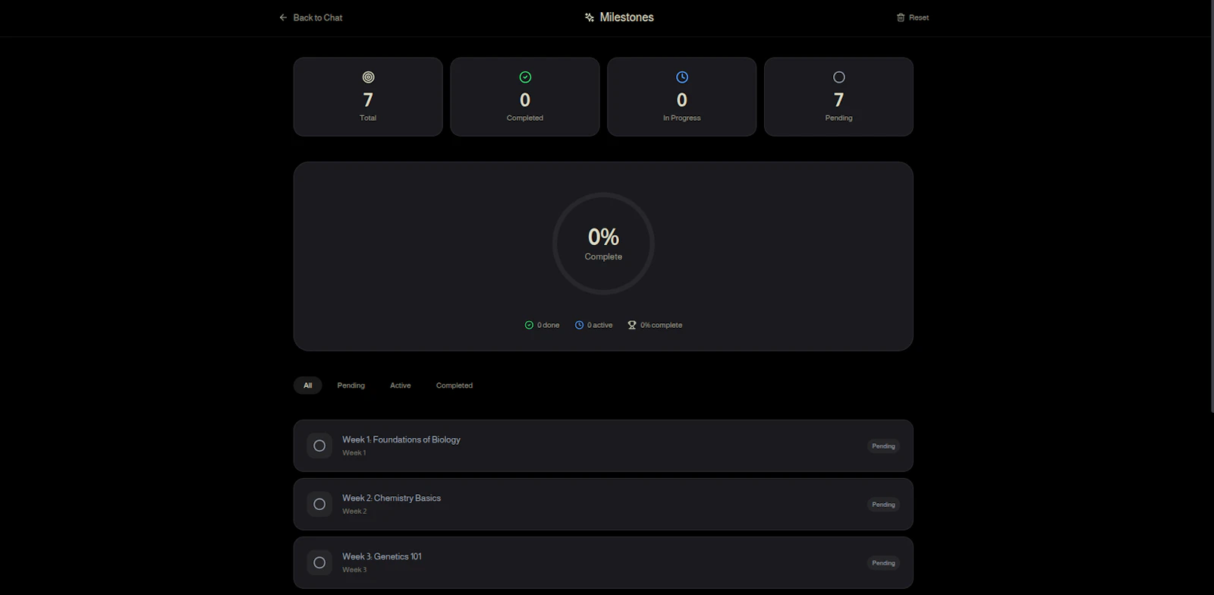1214x595 pixels.
Task: Click the 'Week 2: Chemistry Basics' title
Action: click(x=392, y=498)
